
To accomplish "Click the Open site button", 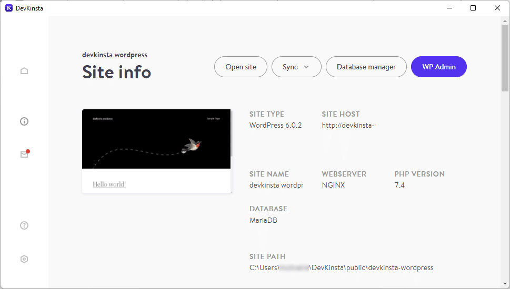I will tap(241, 67).
